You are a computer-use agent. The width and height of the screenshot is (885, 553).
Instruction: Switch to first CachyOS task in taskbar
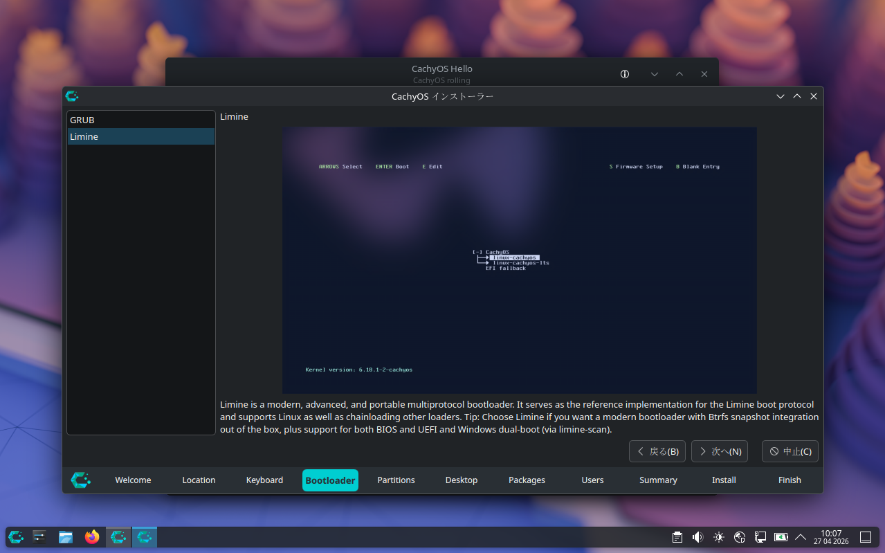pos(118,537)
